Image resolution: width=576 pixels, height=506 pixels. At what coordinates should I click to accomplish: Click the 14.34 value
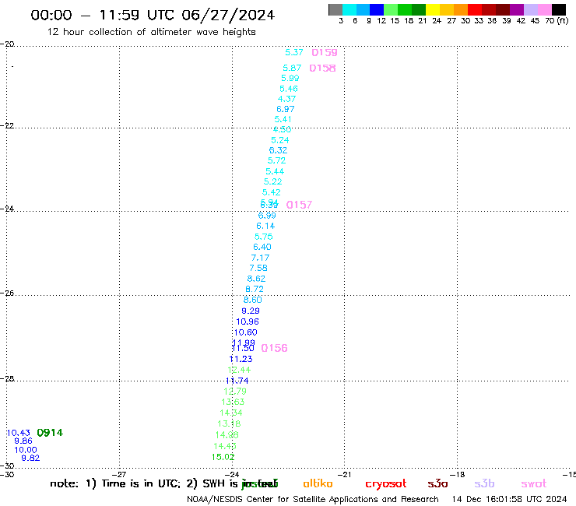coord(231,413)
